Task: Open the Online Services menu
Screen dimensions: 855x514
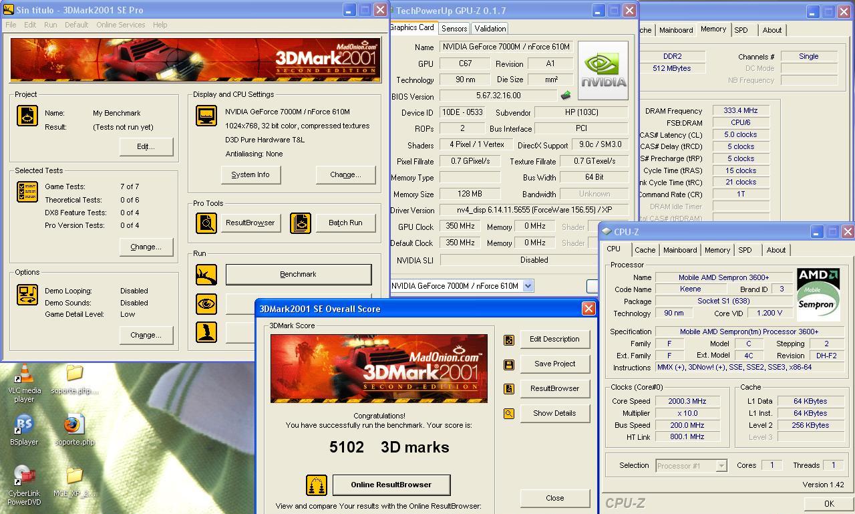Action: tap(120, 25)
